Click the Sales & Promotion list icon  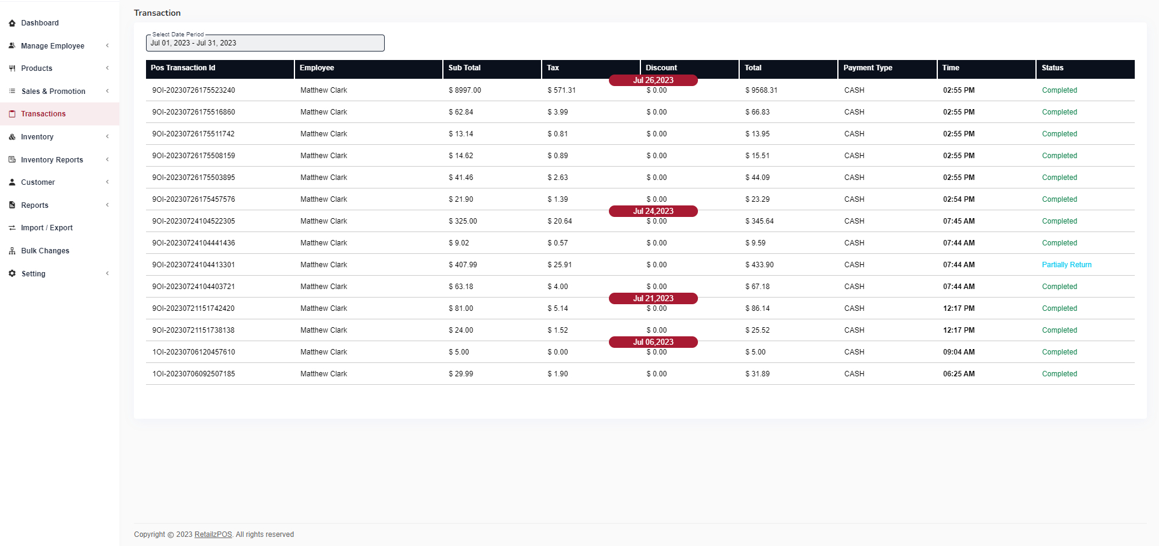(x=12, y=91)
